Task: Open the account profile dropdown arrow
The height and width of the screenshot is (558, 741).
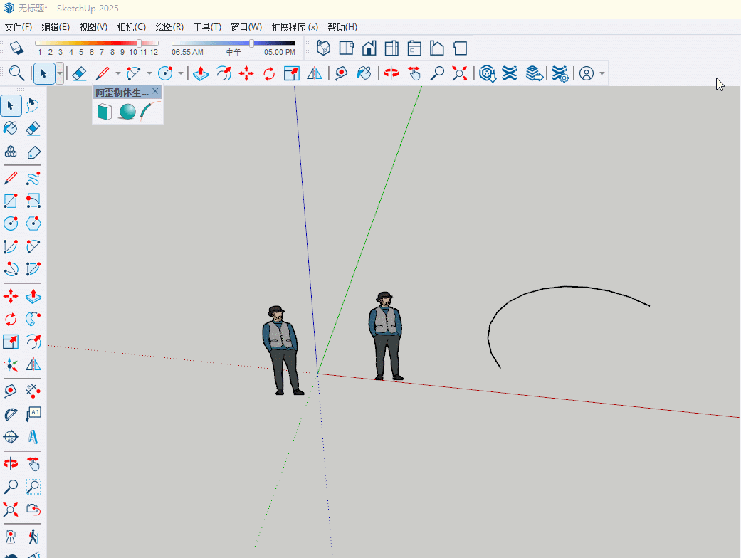Action: click(x=602, y=73)
